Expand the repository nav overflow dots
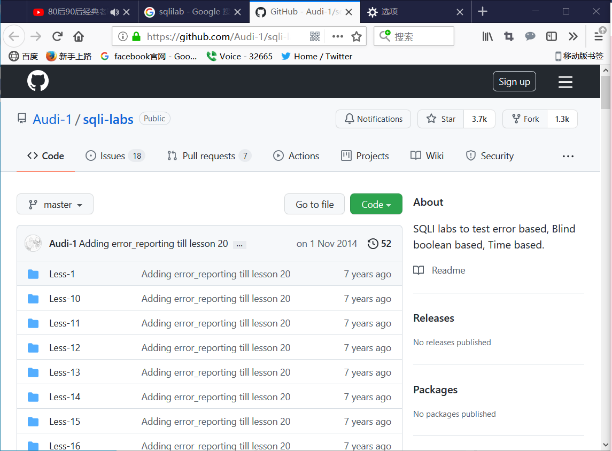612x451 pixels. [568, 156]
